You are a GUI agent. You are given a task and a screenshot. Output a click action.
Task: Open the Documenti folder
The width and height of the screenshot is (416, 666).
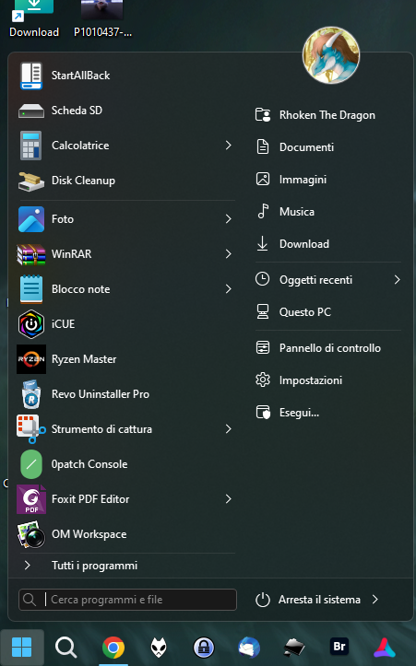point(327,147)
